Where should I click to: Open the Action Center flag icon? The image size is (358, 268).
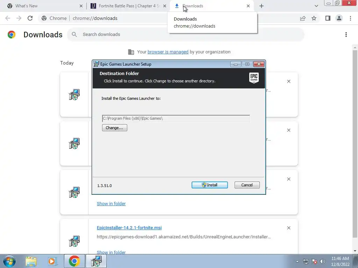tap(314, 261)
